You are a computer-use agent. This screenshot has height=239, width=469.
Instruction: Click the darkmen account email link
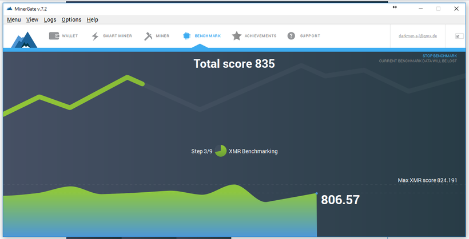tap(418, 36)
